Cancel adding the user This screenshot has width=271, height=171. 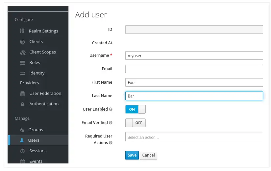pos(148,155)
